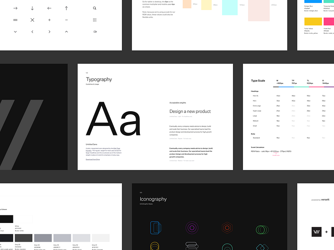The image size is (334, 250).
Task: Click the right chevron icon
Action: (x=49, y=31)
